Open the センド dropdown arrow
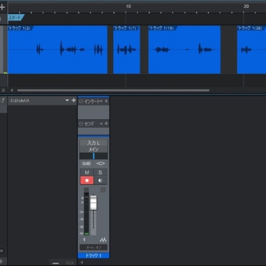The image size is (266, 266). pyautogui.click(x=101, y=124)
